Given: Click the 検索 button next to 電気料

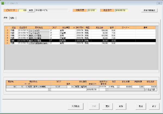Looking at the screenshot, I should (x=77, y=87).
